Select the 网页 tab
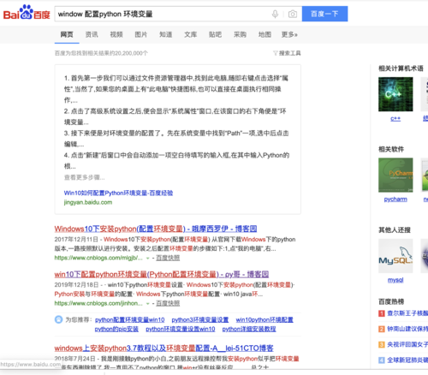428x375 pixels. point(67,34)
